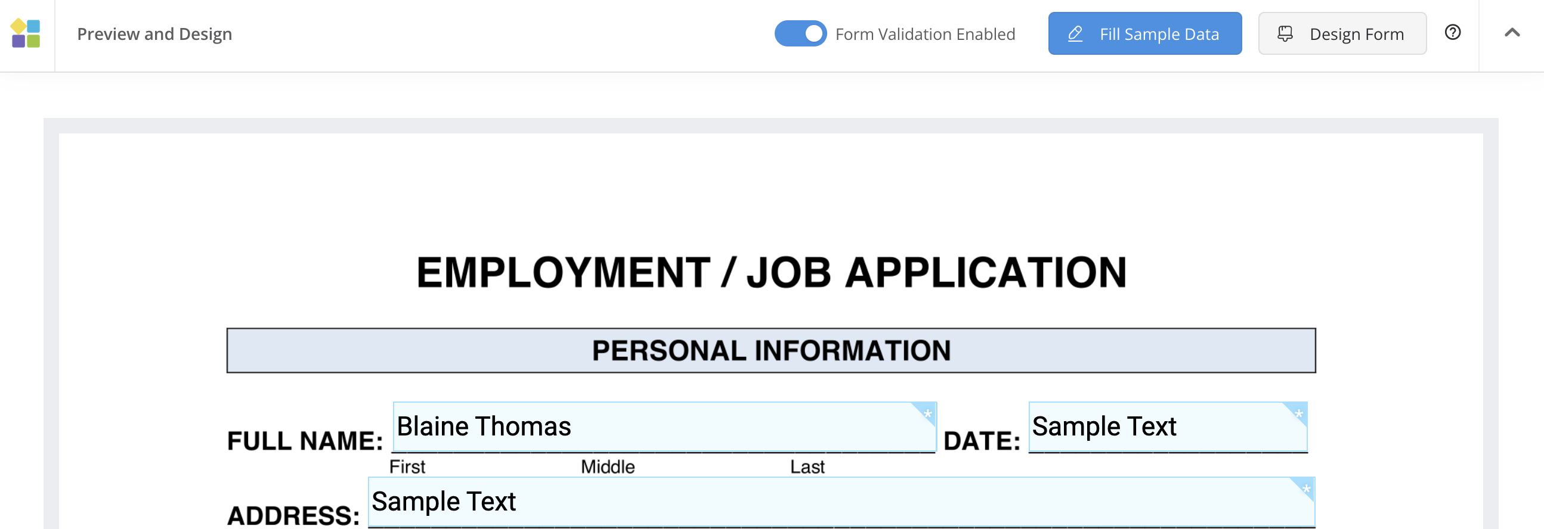Click the pen icon on Fill Sample Data
The height and width of the screenshot is (529, 1544).
[1075, 34]
